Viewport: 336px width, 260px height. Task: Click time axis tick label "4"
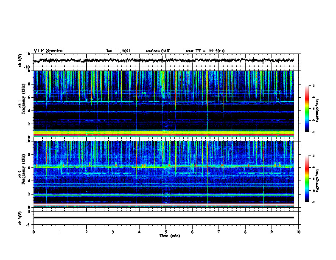pyautogui.click(x=140, y=232)
